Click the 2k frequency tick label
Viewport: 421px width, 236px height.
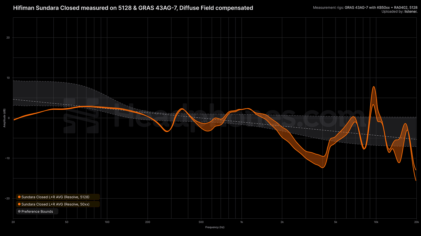coord(282,222)
